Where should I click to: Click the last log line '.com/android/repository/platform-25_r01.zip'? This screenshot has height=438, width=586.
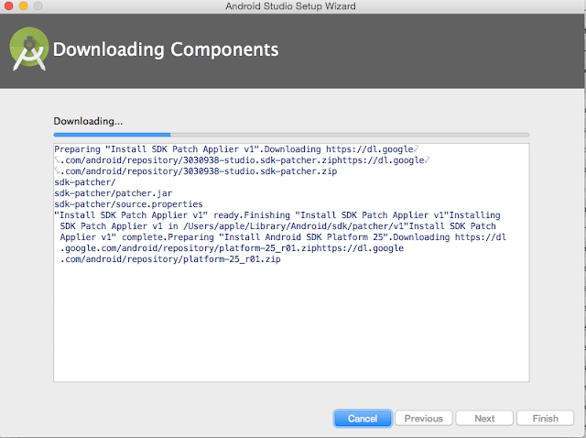(170, 259)
